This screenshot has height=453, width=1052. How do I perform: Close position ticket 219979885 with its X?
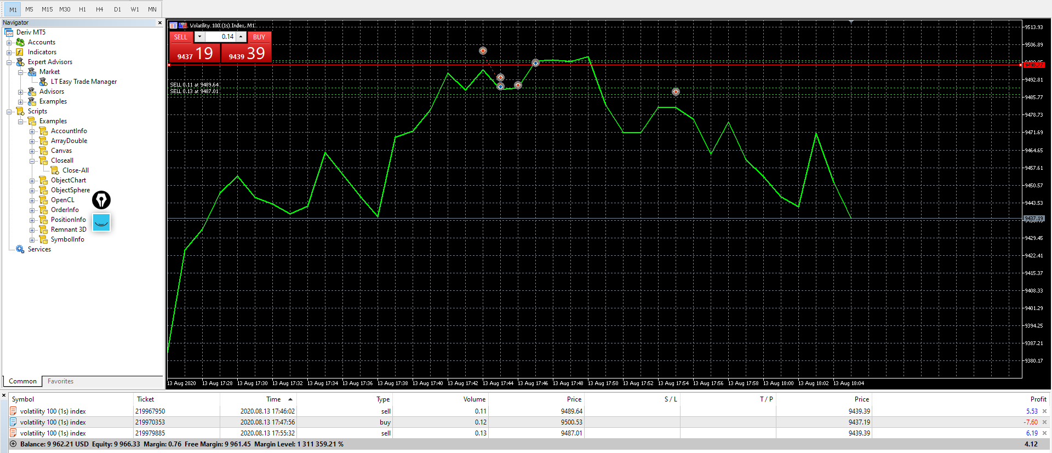pos(1044,433)
